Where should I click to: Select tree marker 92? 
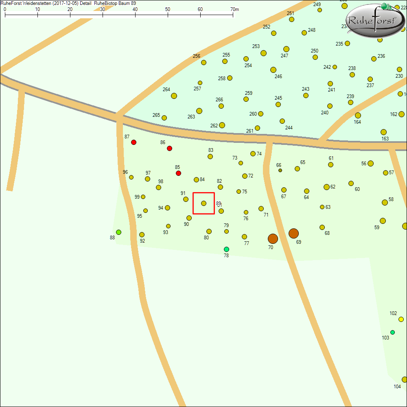(142, 234)
